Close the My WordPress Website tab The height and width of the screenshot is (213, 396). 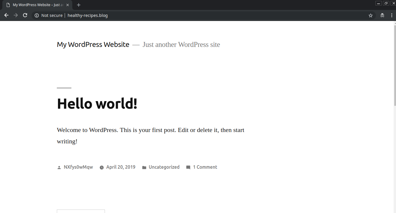coord(68,5)
